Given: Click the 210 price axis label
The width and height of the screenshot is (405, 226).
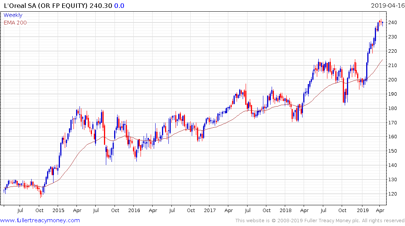Looking at the screenshot, I should point(392,65).
